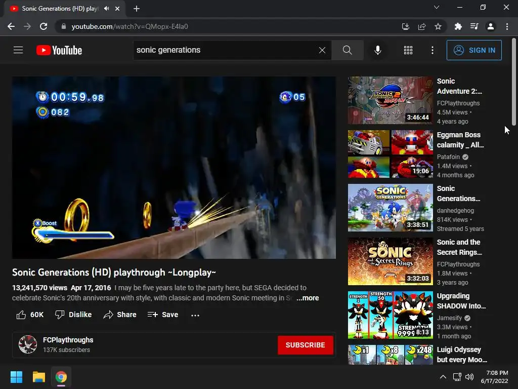Open Luigi Odyssey video thumbnail
The image size is (518, 389).
pos(390,355)
